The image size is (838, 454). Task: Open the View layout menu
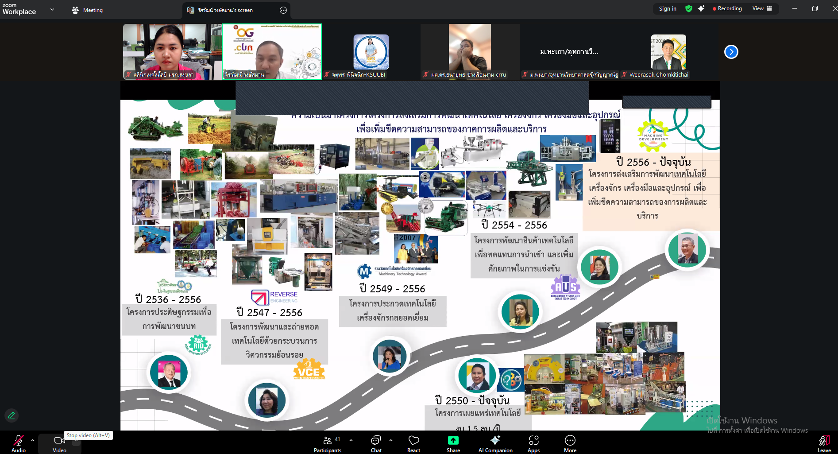tap(762, 8)
